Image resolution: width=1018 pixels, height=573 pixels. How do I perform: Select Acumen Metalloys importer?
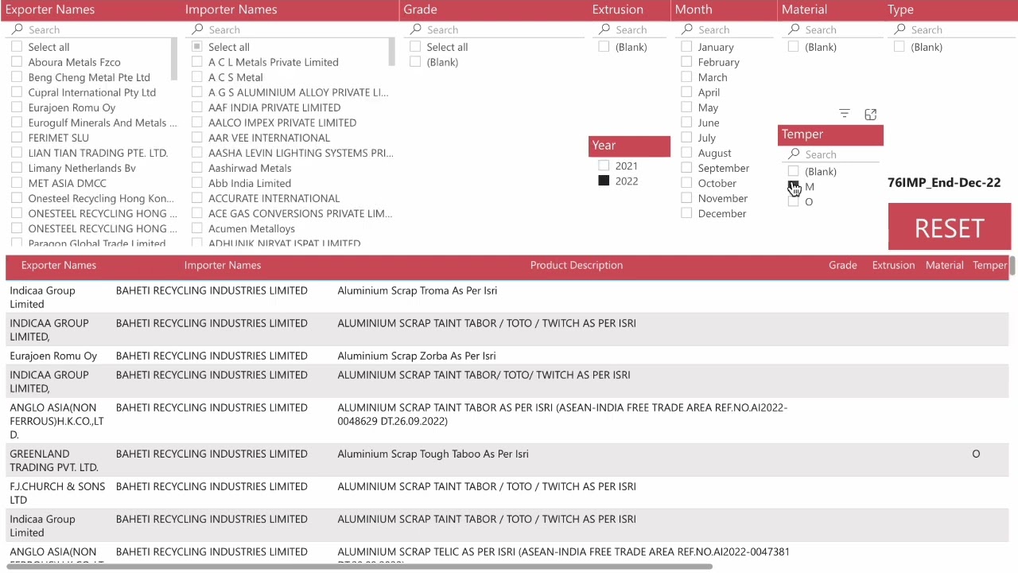(x=196, y=228)
